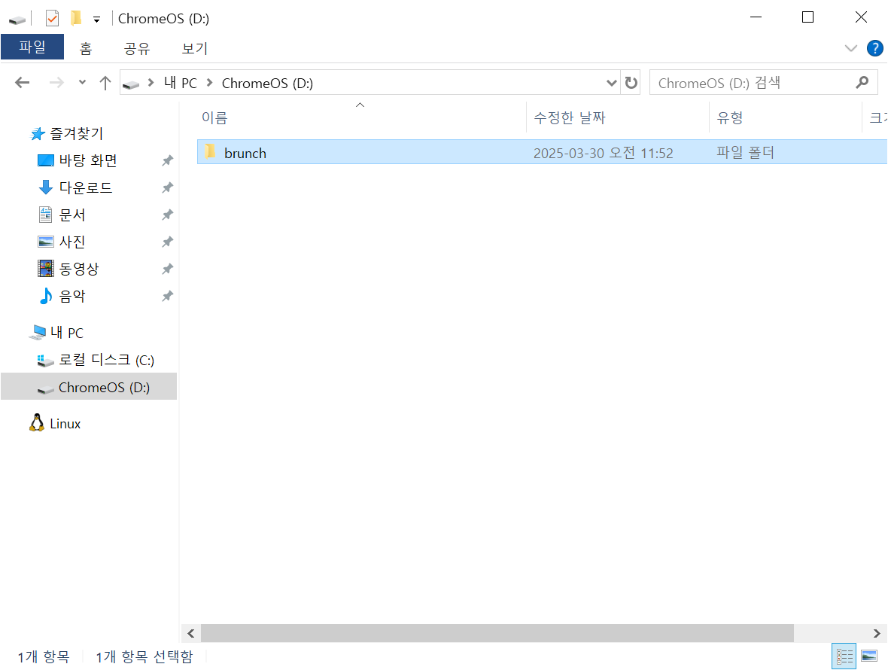Open the Explorer help question mark
888x670 pixels.
[x=875, y=48]
